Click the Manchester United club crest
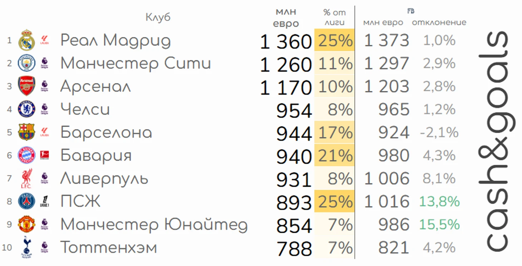This screenshot has width=522, height=266. pos(26,224)
